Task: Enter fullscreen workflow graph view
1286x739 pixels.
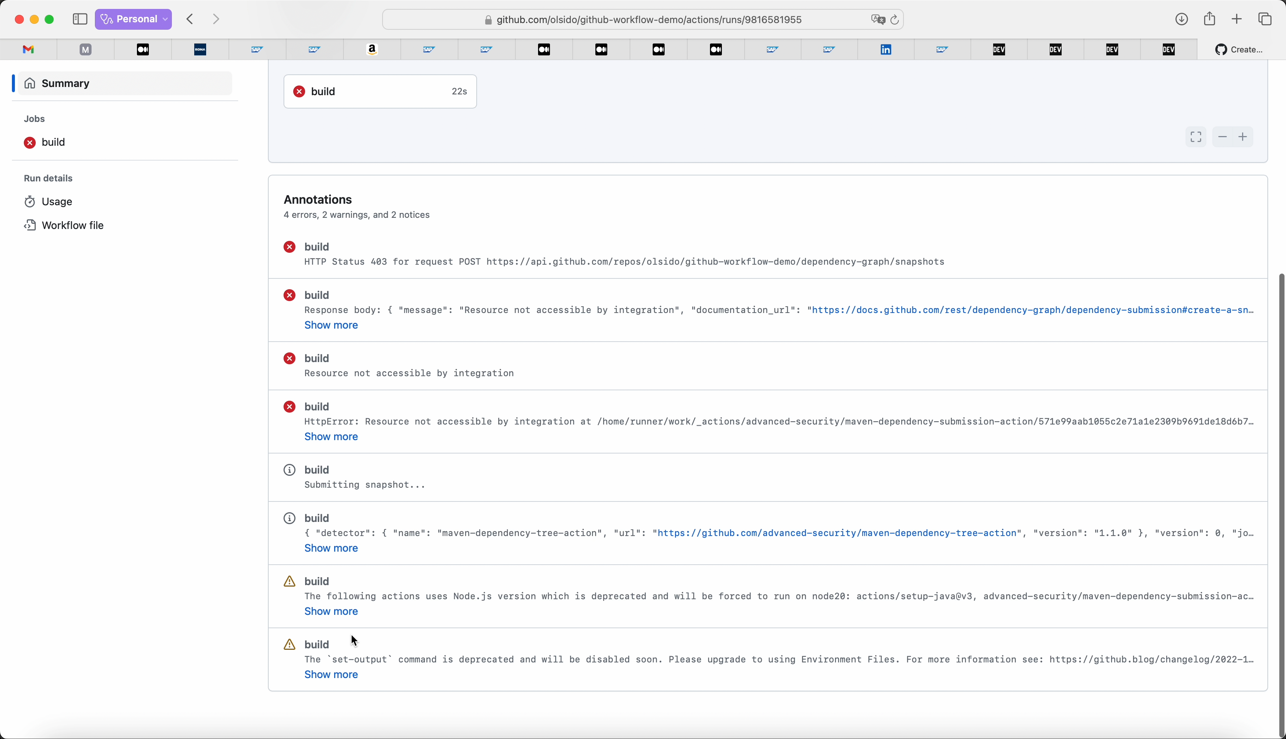Action: tap(1196, 137)
